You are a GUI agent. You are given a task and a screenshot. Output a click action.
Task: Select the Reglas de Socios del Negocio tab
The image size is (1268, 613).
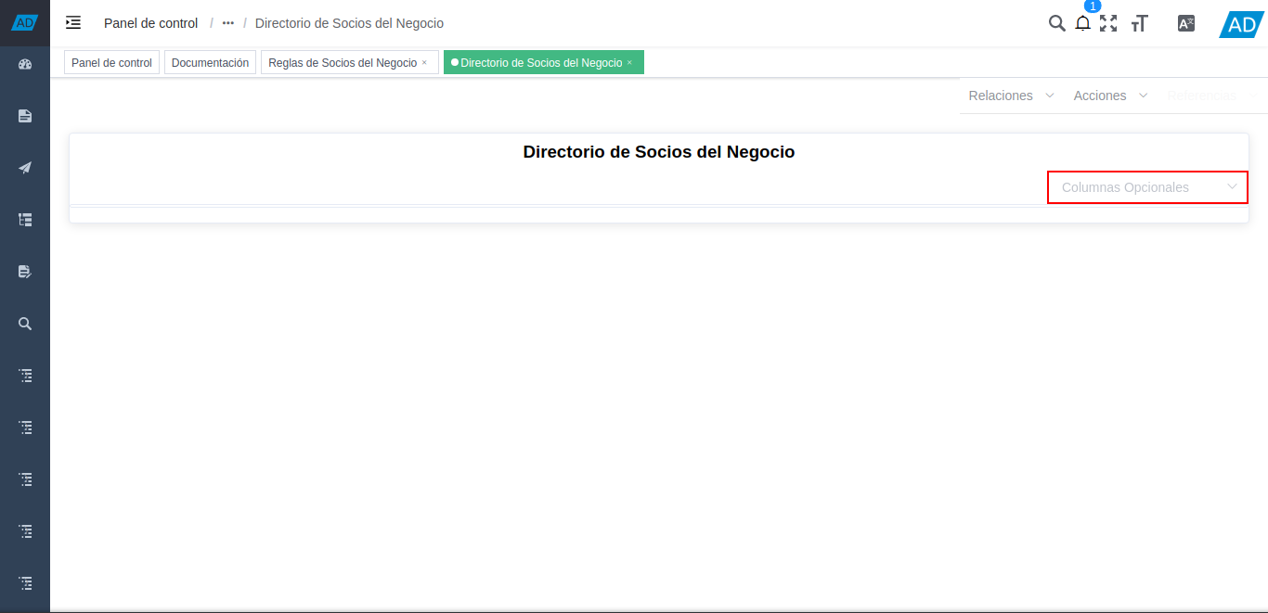coord(342,62)
